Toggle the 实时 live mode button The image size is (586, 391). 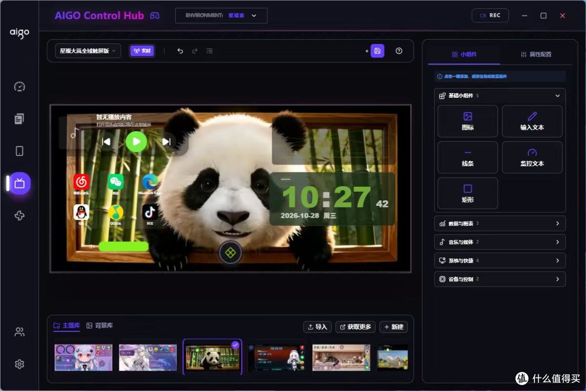142,51
